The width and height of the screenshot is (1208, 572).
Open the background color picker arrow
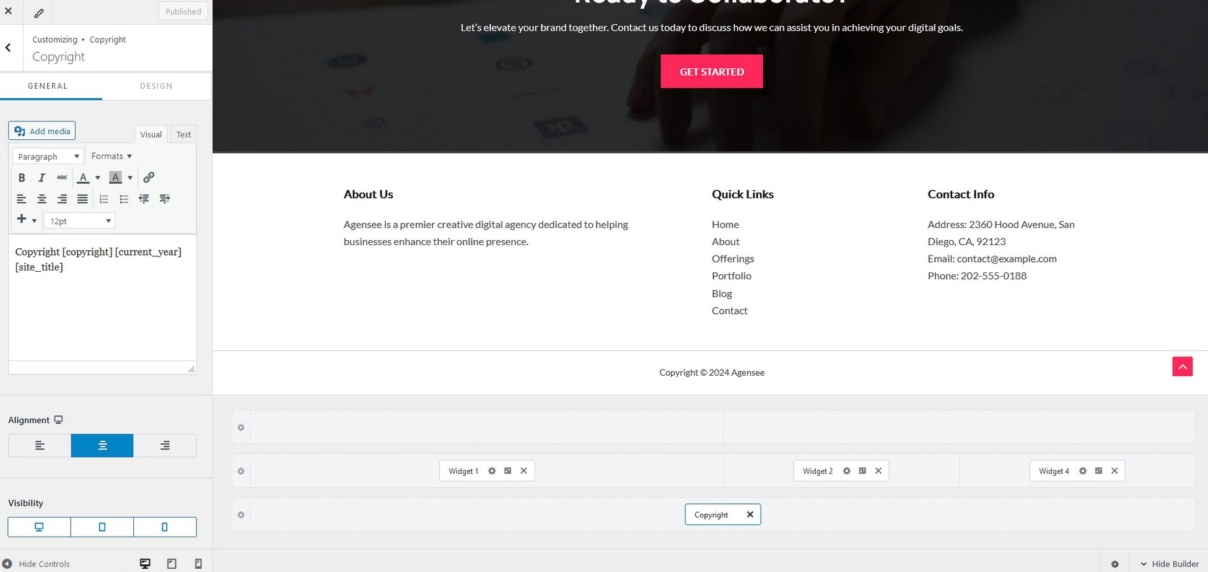(x=130, y=178)
